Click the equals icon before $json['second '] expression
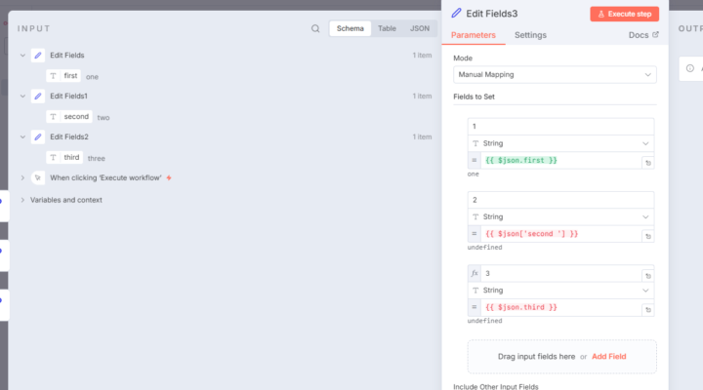This screenshot has width=703, height=390. 475,234
